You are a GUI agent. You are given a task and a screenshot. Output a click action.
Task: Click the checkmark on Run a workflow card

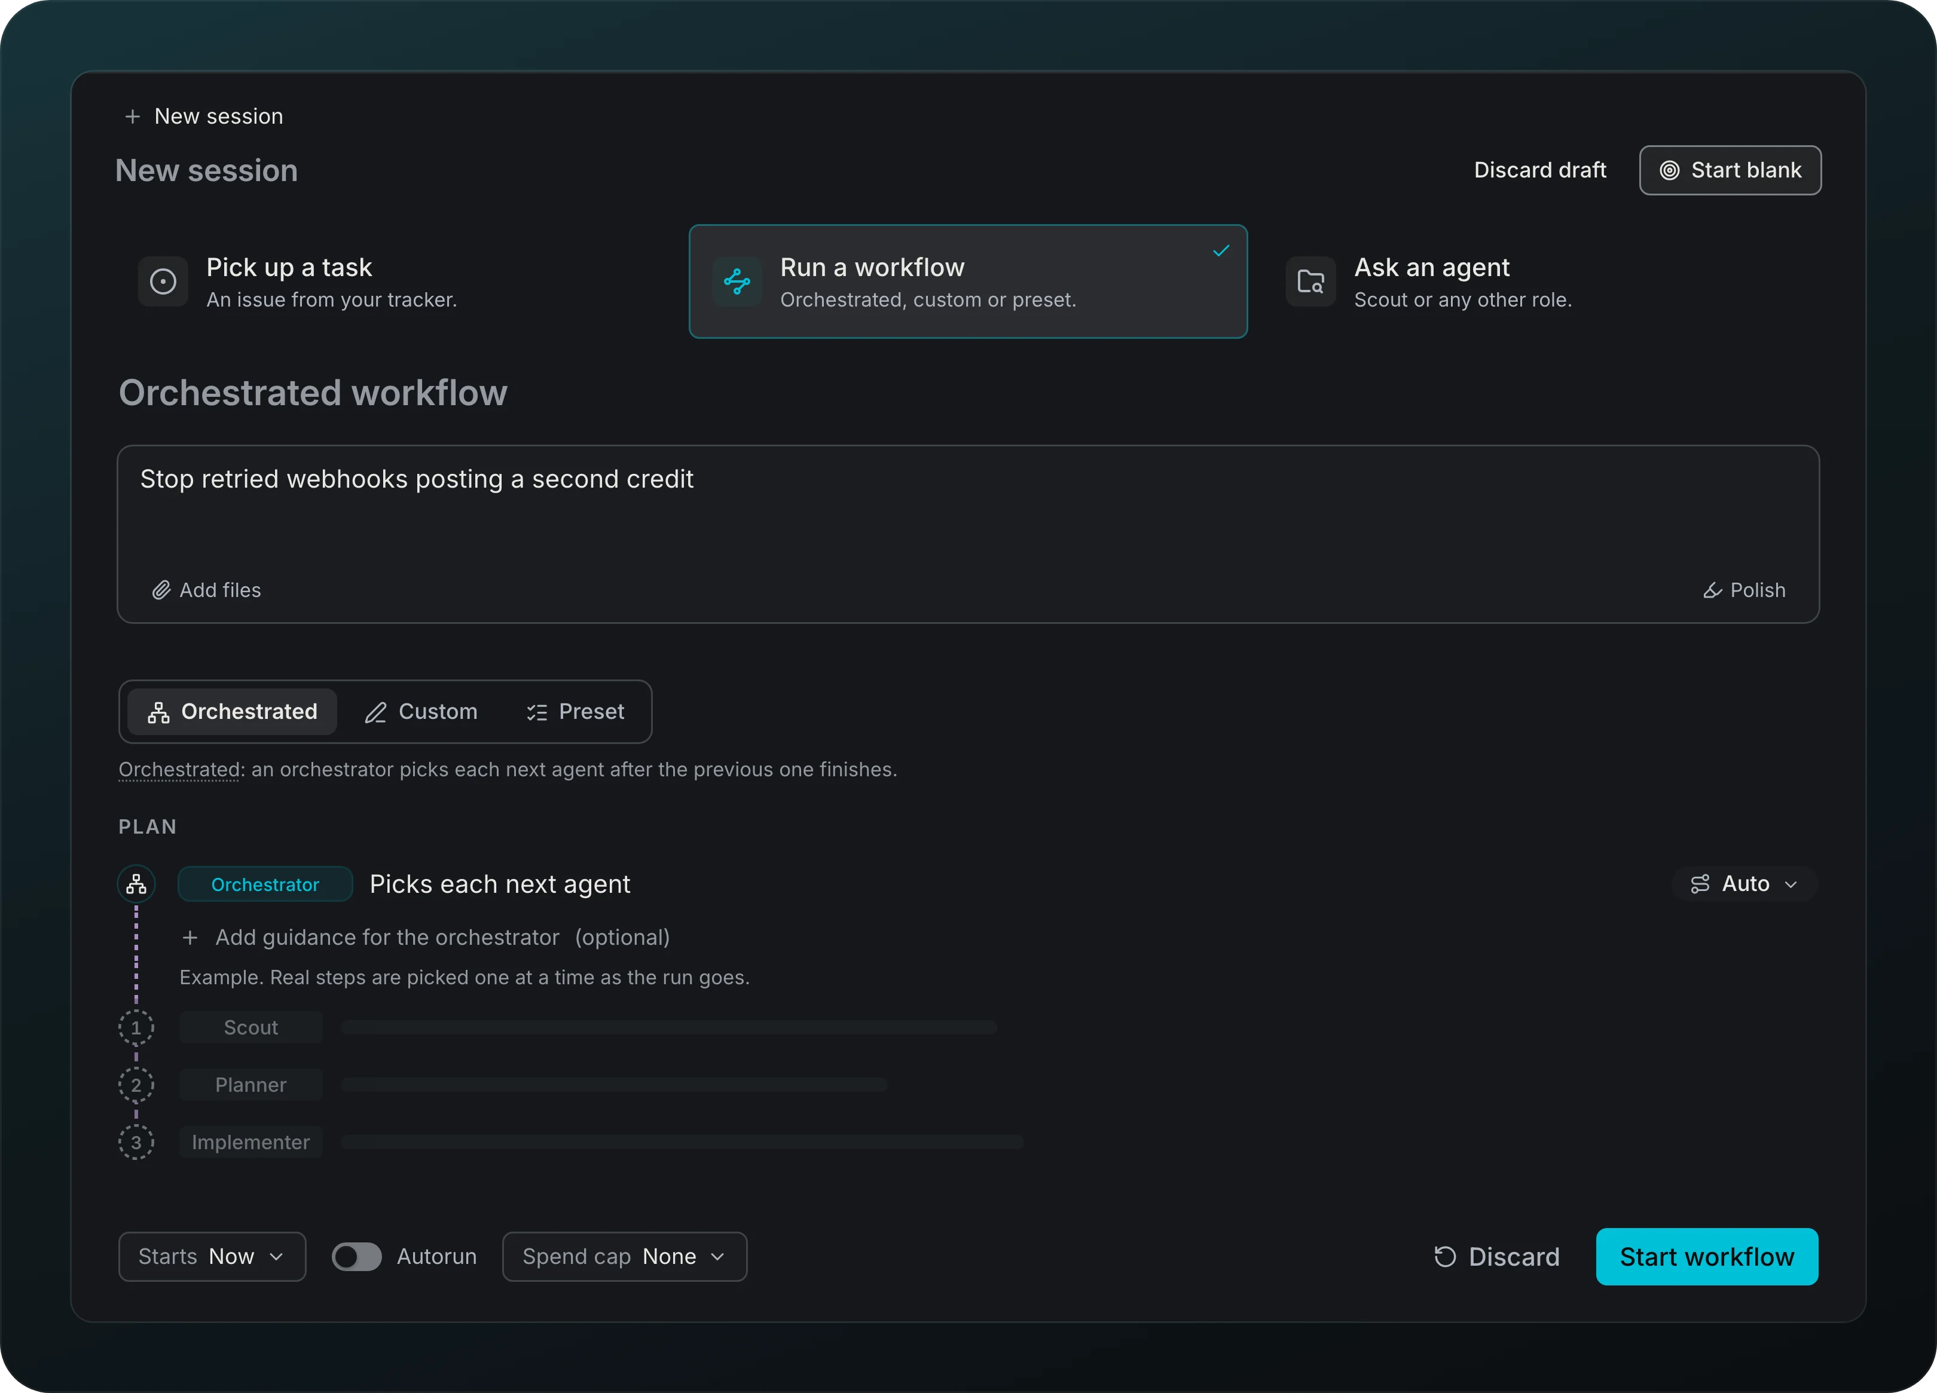1221,250
